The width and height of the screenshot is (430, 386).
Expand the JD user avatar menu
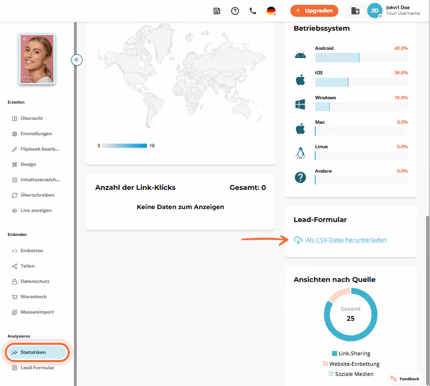(x=375, y=11)
